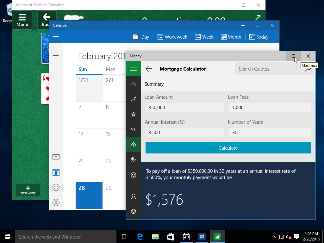Viewport: 324px width, 243px height.
Task: Click the Annual Interest field
Action: coord(185,133)
